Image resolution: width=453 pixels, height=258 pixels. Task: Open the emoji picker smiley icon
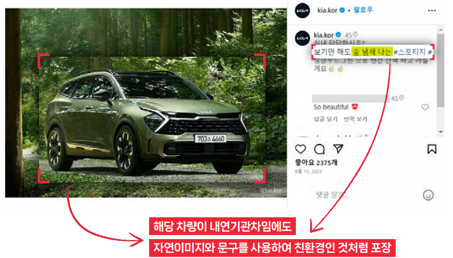pyautogui.click(x=428, y=196)
